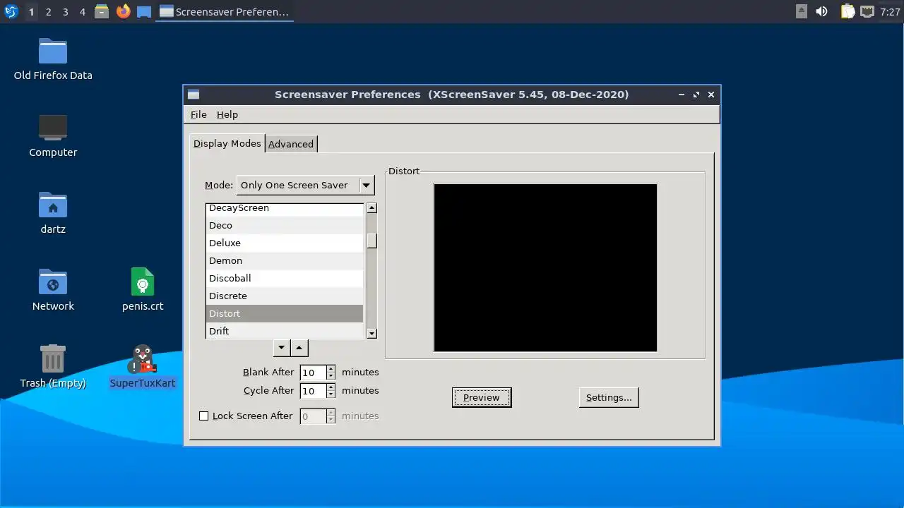
Task: Click the previous screensaver up-arrow button
Action: pyautogui.click(x=299, y=347)
